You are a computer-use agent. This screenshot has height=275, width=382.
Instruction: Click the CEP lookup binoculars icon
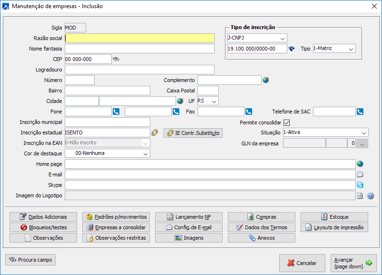click(116, 59)
